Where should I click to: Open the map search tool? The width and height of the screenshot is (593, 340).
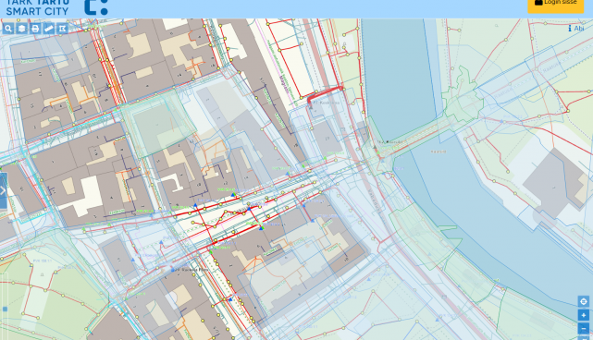click(x=8, y=29)
